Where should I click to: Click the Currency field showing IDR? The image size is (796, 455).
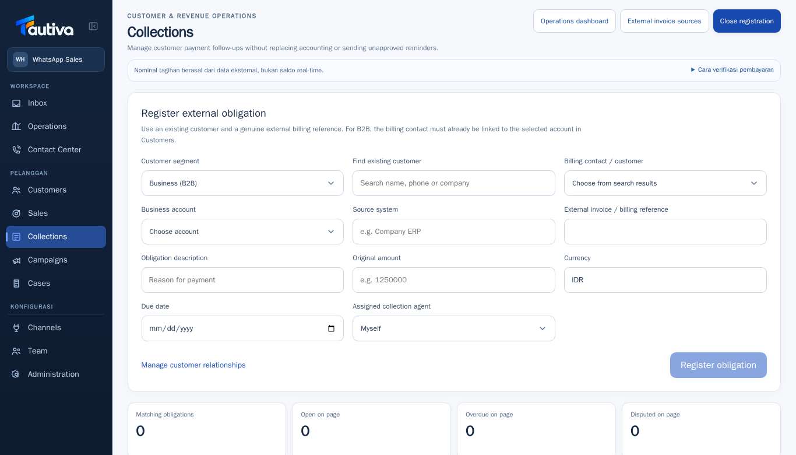click(665, 280)
